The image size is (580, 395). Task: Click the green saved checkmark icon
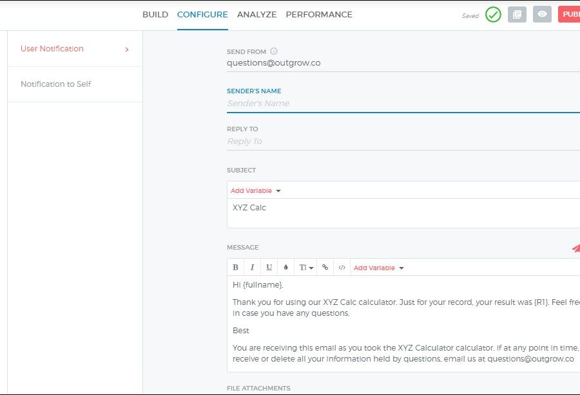point(493,14)
